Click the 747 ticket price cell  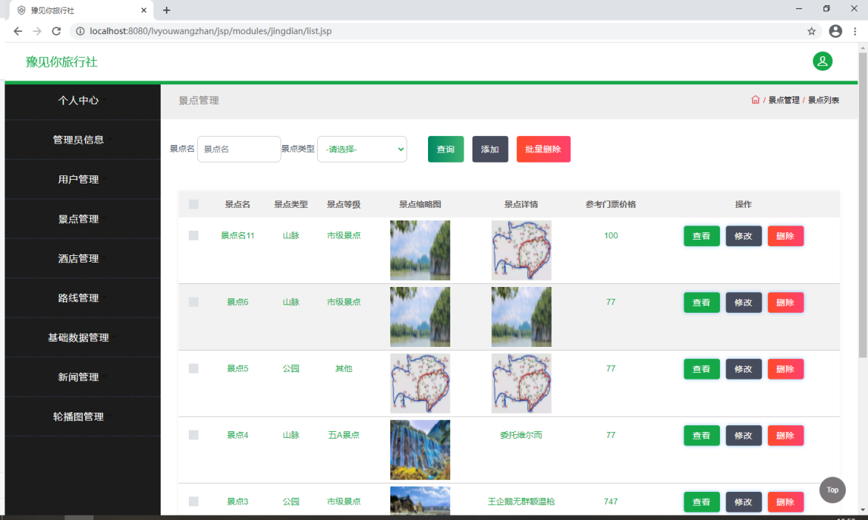pos(610,502)
